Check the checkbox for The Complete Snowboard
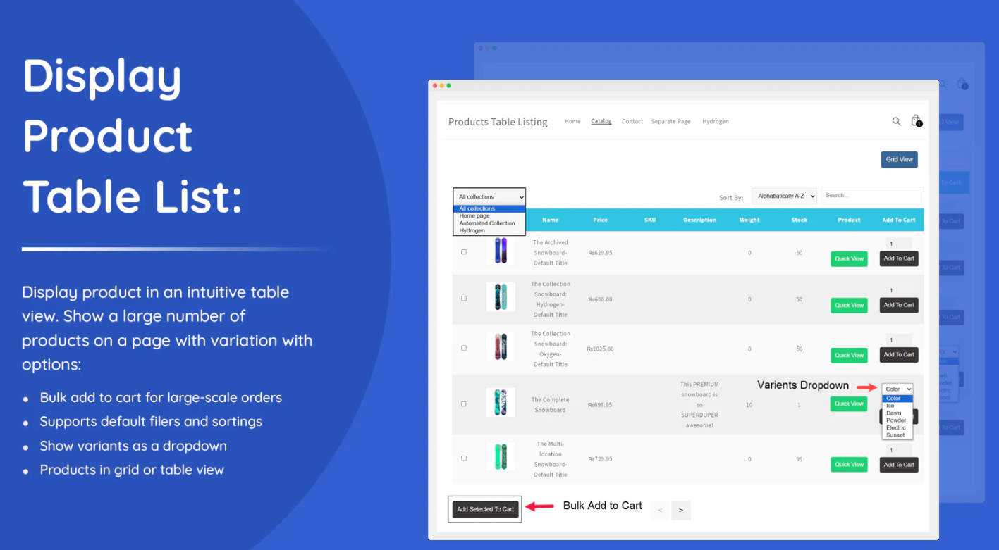 (463, 404)
